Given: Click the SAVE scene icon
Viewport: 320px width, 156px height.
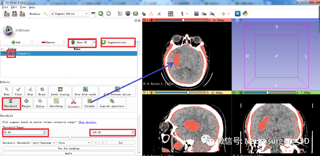Looking at the screenshot, I should (x=22, y=14).
